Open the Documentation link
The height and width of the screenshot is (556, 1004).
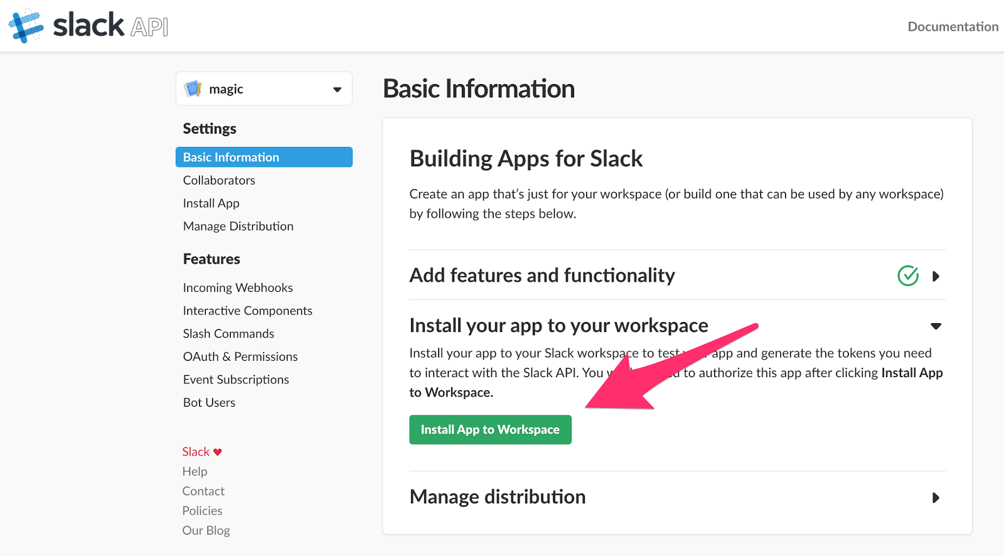(x=953, y=26)
